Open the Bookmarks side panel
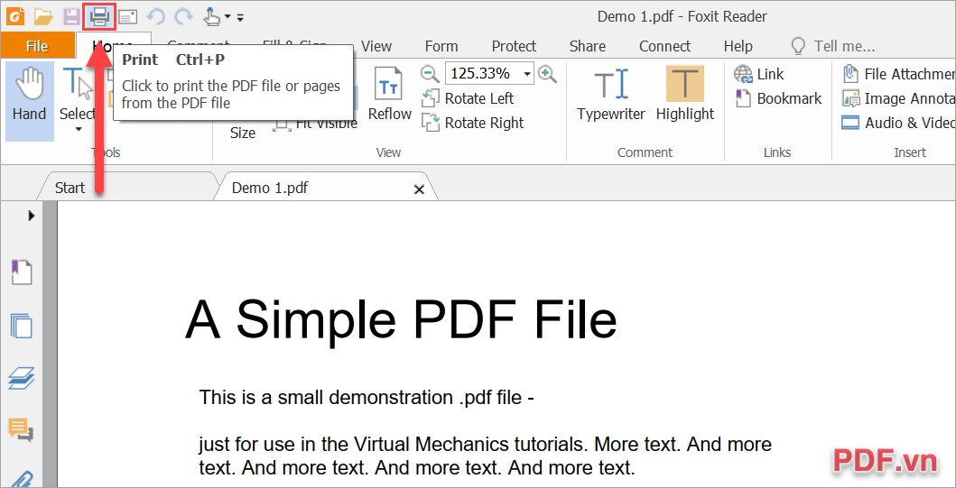 coord(21,272)
